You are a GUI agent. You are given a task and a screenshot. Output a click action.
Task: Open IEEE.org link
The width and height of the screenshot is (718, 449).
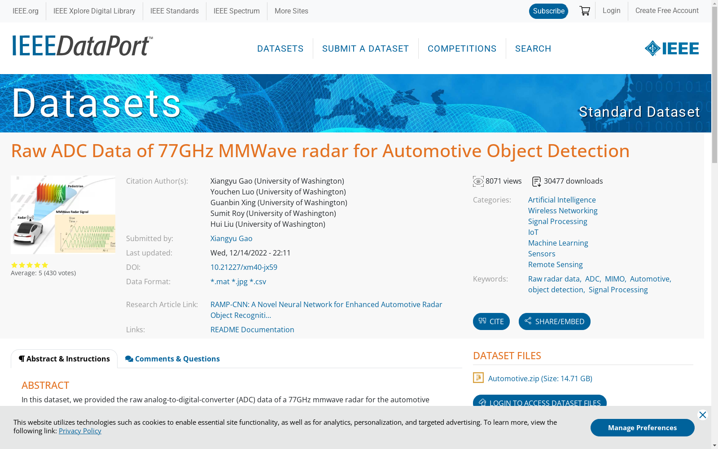[x=26, y=11]
